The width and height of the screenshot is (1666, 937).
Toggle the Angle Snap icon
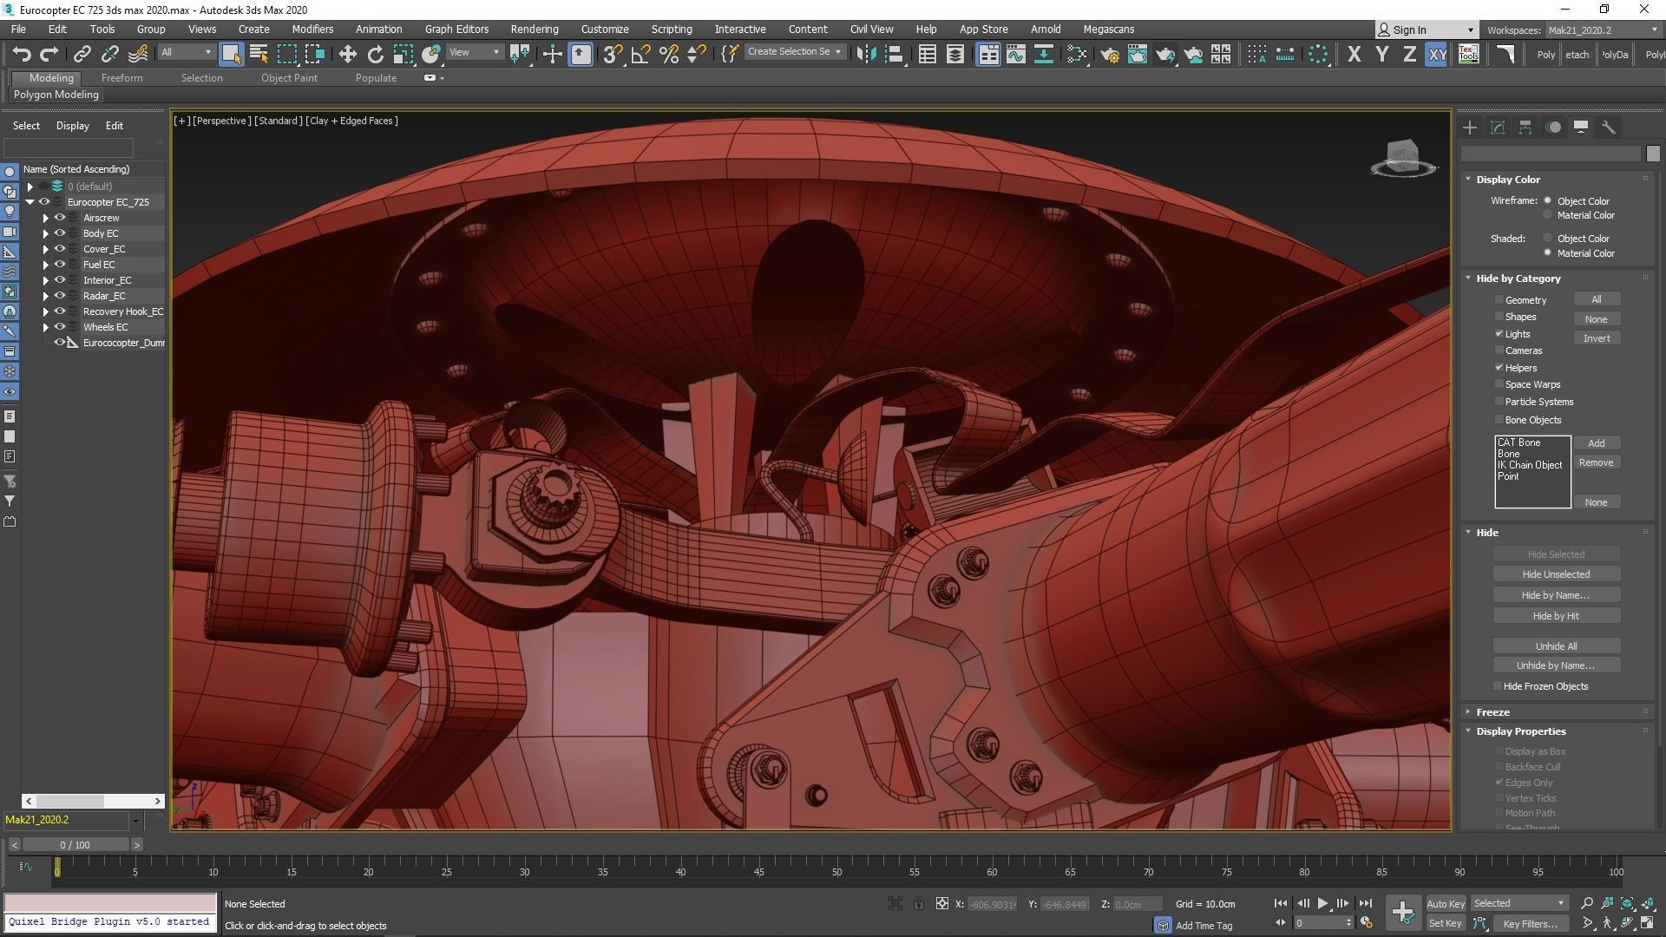click(x=640, y=54)
